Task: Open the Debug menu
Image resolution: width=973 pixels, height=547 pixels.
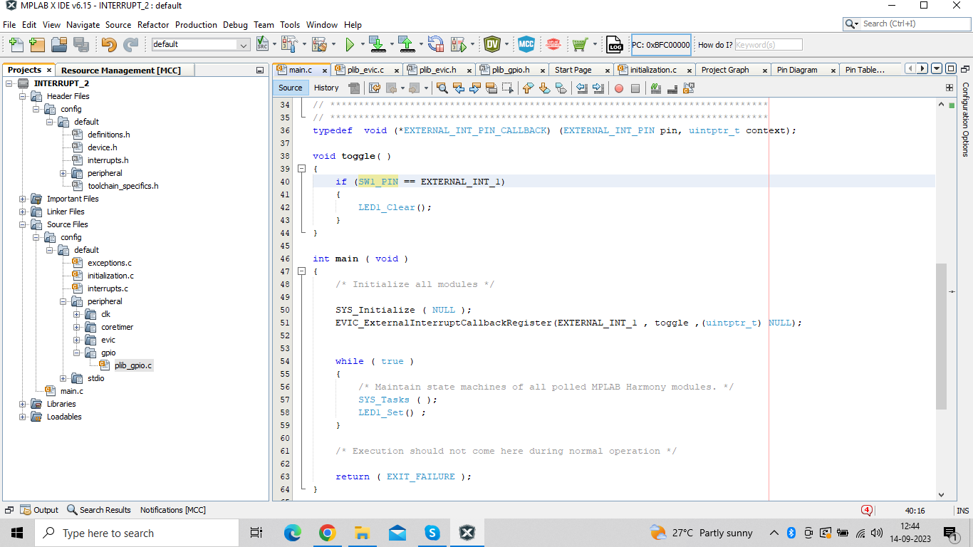Action: point(235,25)
